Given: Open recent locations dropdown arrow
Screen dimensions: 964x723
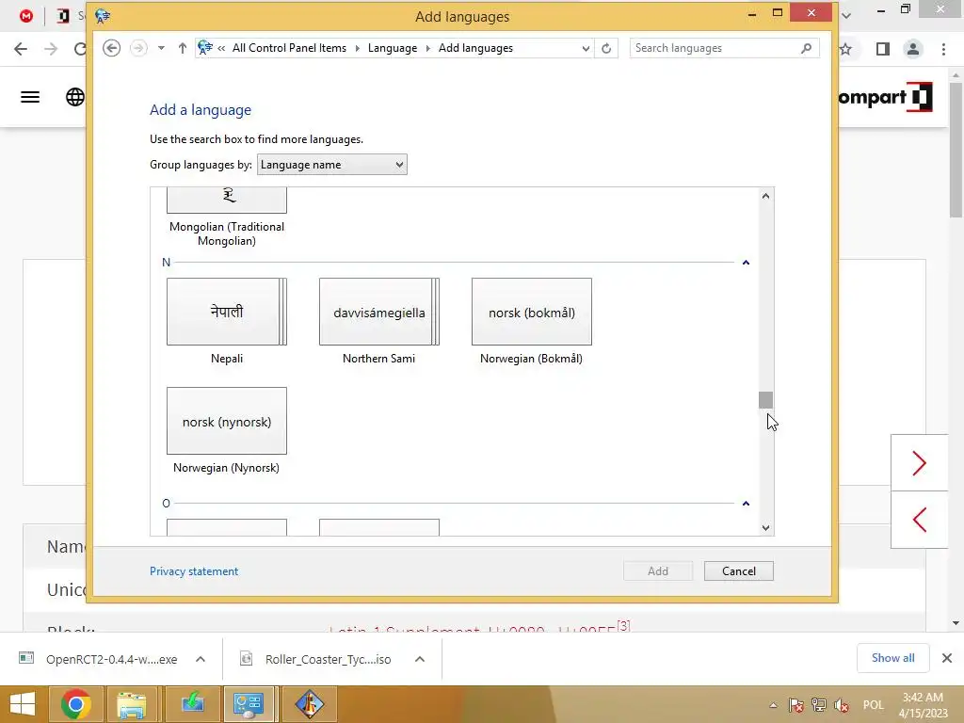Looking at the screenshot, I should point(161,48).
